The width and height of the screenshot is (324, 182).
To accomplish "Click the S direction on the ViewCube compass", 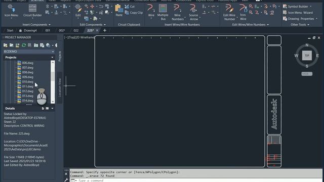I will coord(307,66).
